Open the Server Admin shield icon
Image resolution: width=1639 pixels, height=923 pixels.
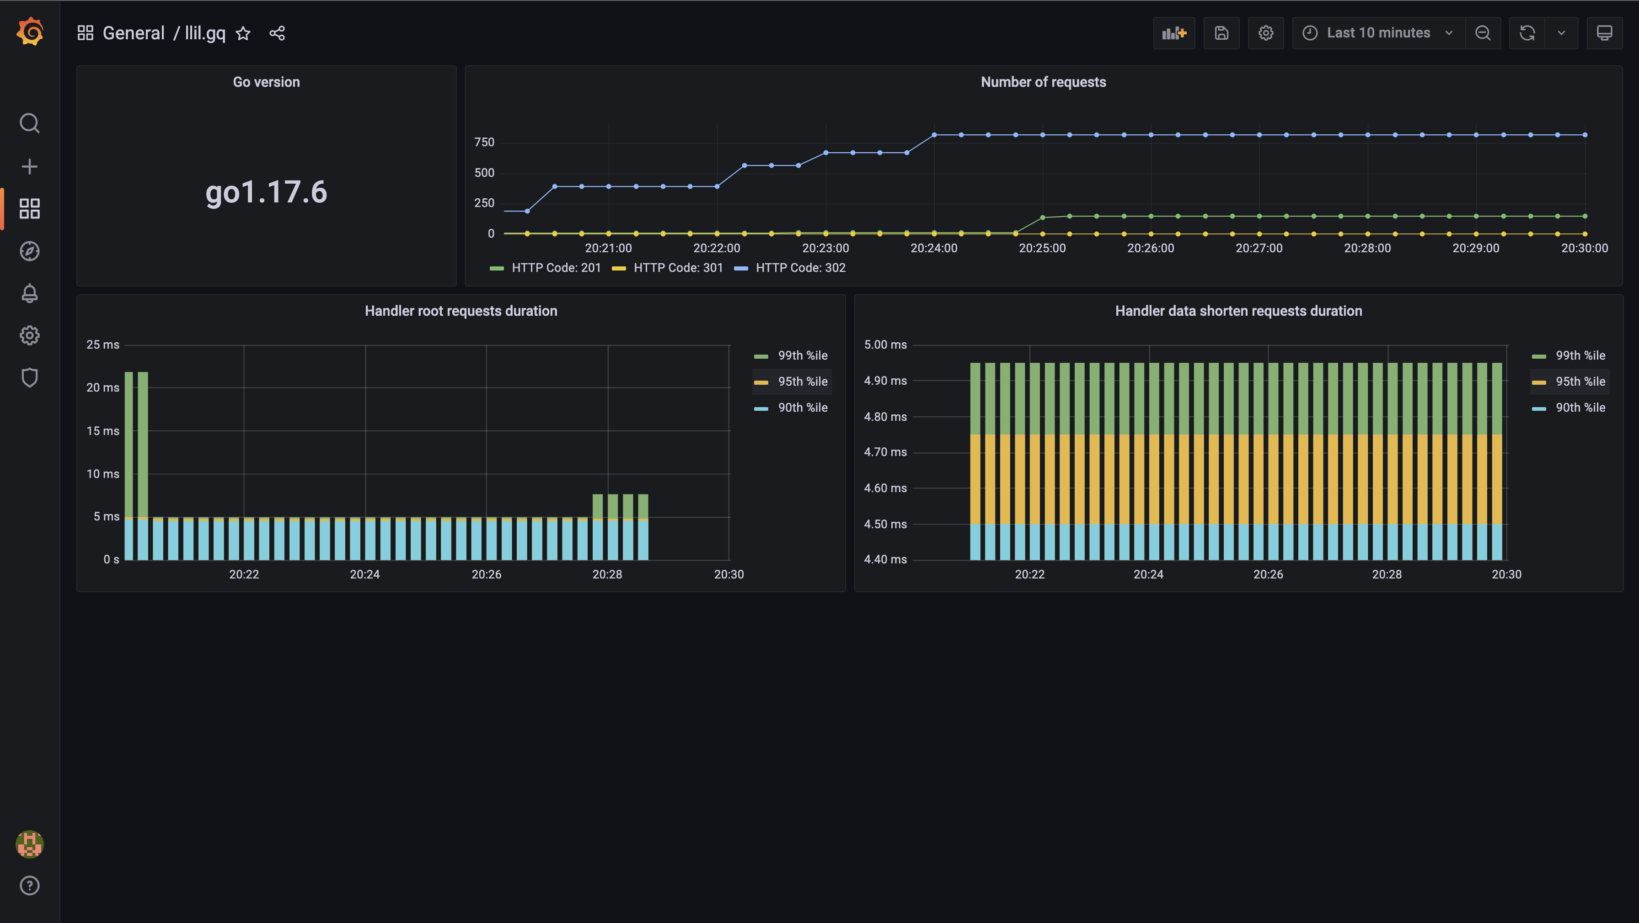pyautogui.click(x=29, y=377)
